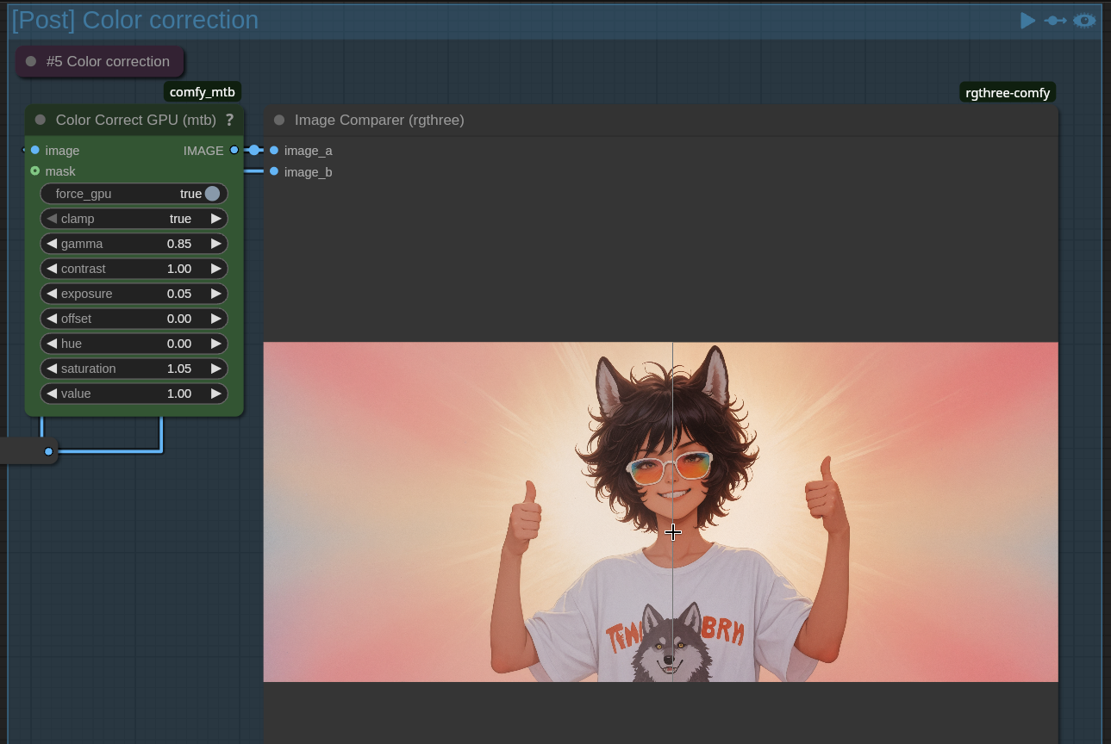Toggle the force_gpu switch
The height and width of the screenshot is (744, 1111).
coord(212,194)
